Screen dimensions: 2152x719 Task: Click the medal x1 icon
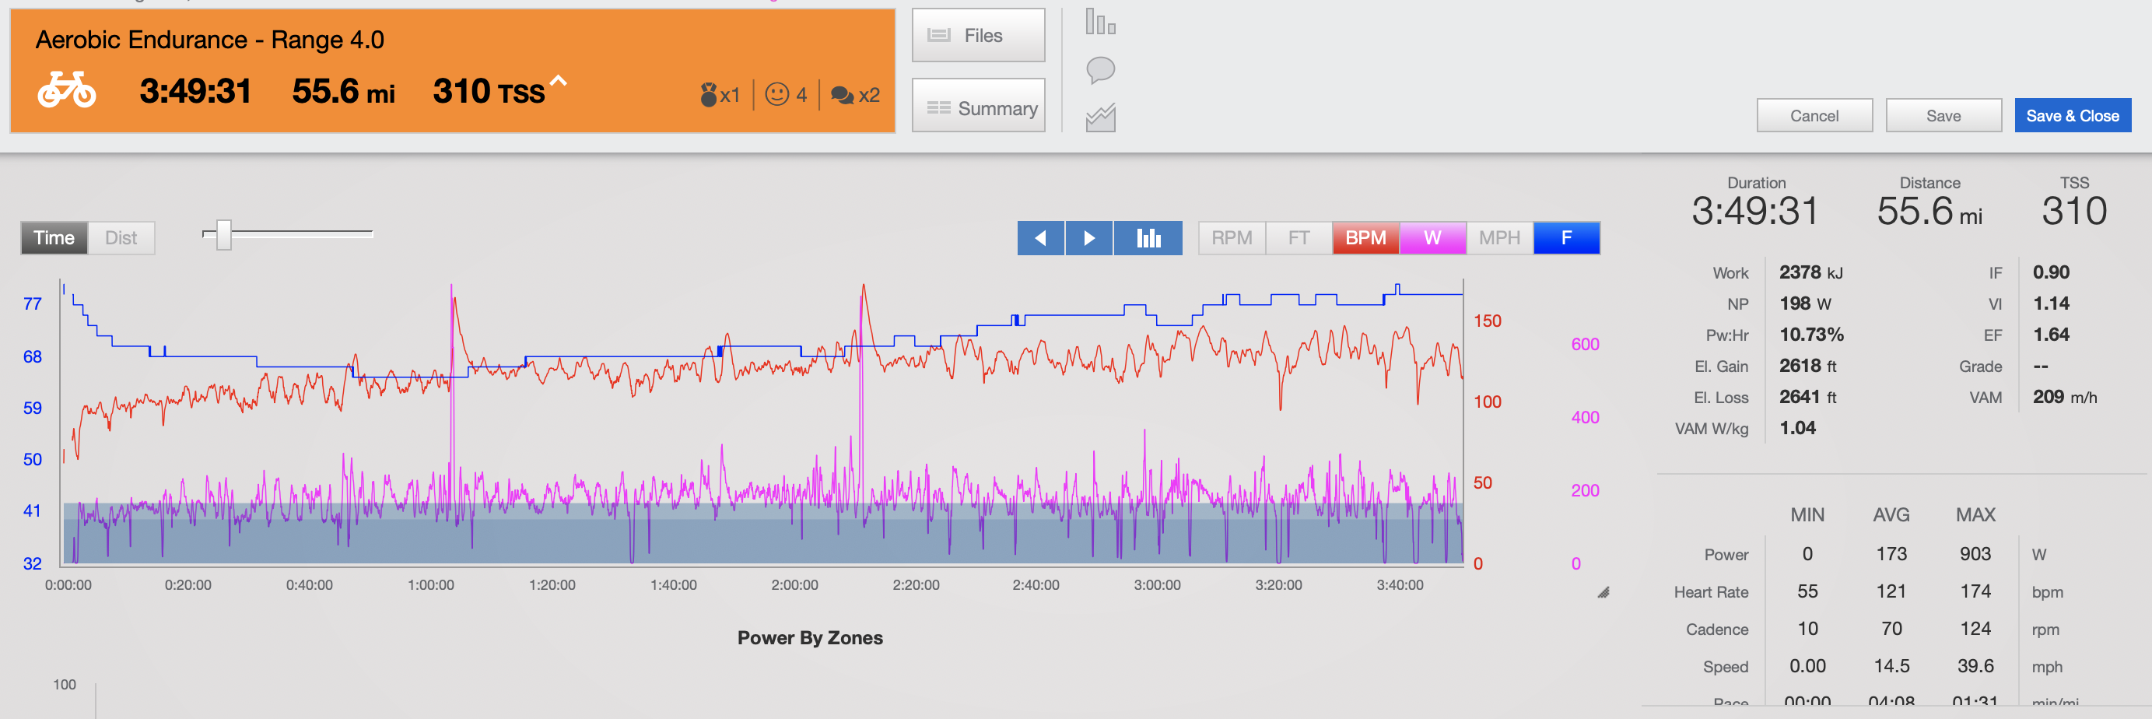tap(710, 95)
